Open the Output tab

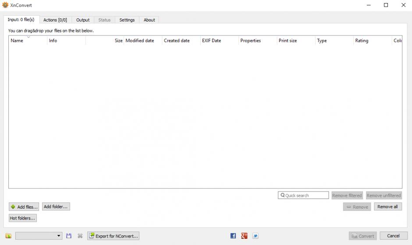click(83, 20)
